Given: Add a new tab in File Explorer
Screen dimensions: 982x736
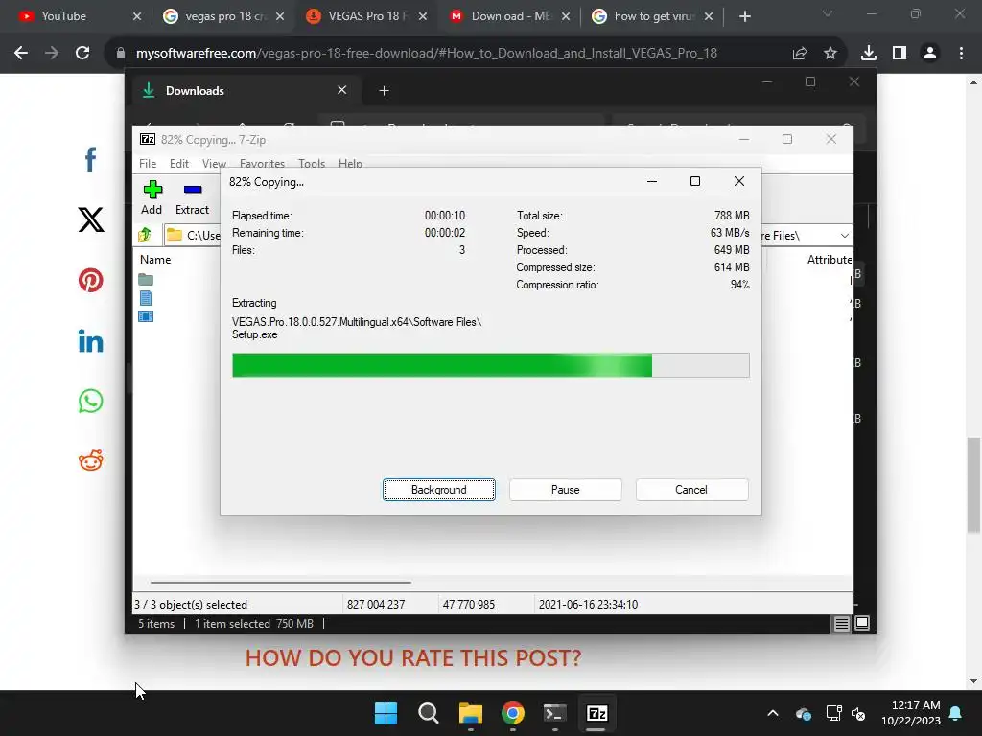Looking at the screenshot, I should tap(384, 91).
